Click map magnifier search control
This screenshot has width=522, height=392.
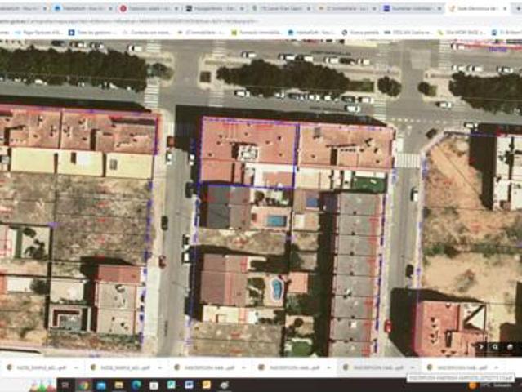pyautogui.click(x=495, y=347)
